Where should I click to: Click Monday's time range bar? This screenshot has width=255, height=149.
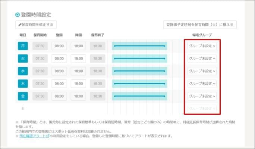click(x=139, y=46)
